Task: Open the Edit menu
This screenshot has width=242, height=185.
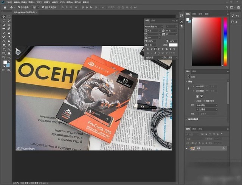Action: 17,2
